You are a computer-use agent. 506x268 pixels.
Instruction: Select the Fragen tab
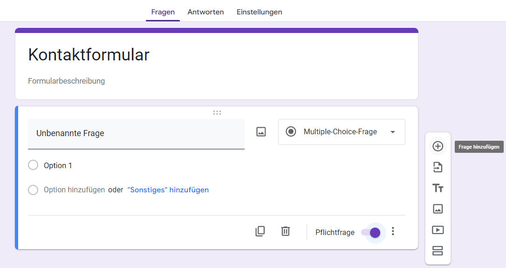click(x=163, y=12)
